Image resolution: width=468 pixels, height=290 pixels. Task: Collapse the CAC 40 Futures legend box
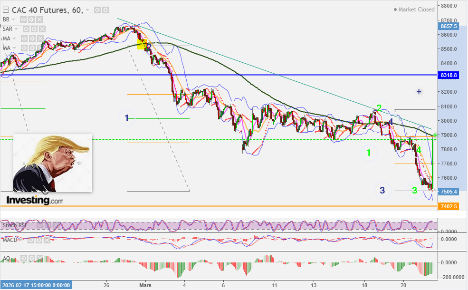click(x=6, y=10)
